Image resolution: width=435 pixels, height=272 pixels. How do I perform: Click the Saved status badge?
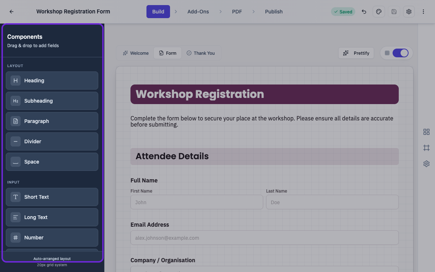point(343,12)
